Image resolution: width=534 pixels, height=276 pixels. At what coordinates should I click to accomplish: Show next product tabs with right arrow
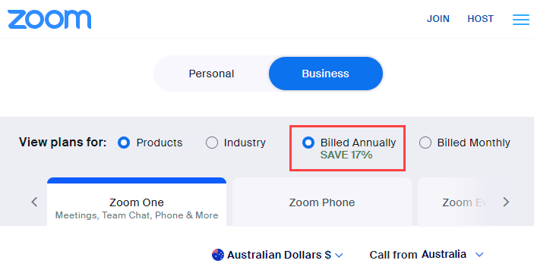(x=506, y=202)
